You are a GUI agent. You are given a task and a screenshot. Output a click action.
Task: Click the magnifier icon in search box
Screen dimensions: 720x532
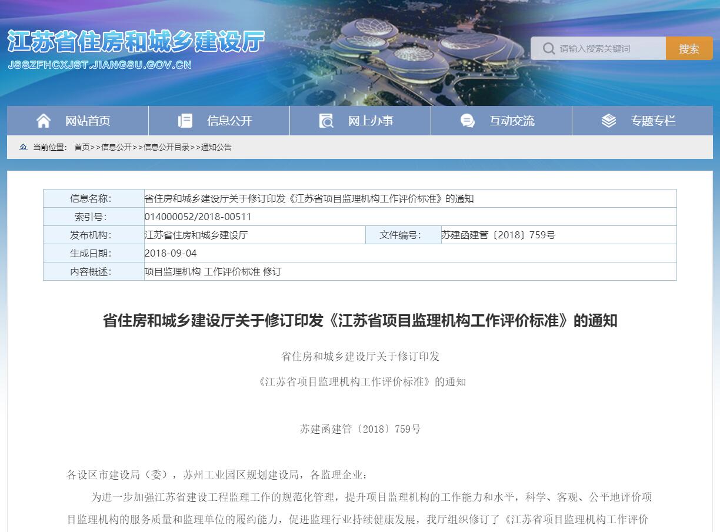coord(549,48)
